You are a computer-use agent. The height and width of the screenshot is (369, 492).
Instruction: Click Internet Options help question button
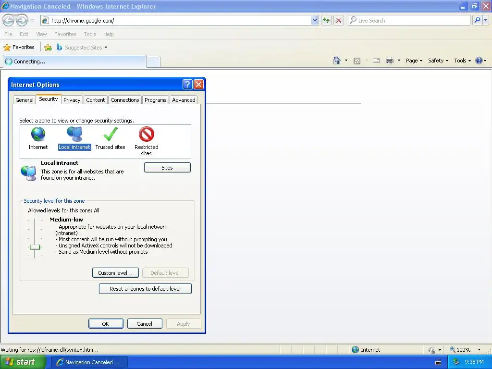pos(187,84)
